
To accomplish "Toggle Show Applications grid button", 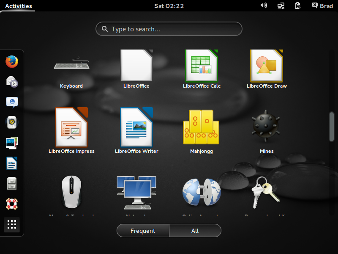I will click(12, 224).
